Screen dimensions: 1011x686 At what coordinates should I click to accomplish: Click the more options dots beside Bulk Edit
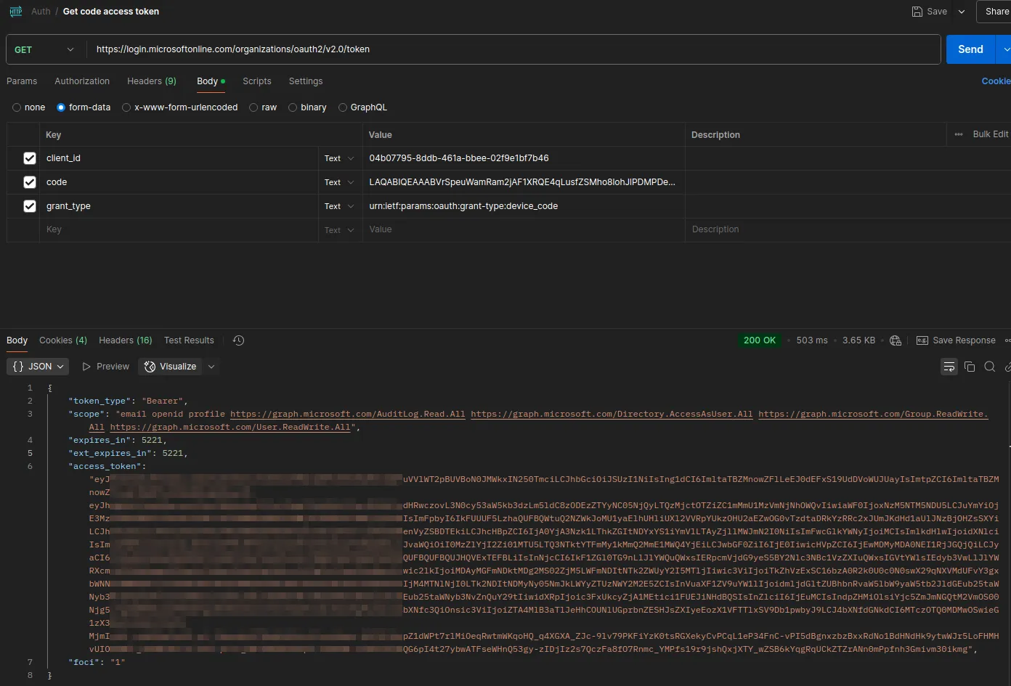(959, 134)
